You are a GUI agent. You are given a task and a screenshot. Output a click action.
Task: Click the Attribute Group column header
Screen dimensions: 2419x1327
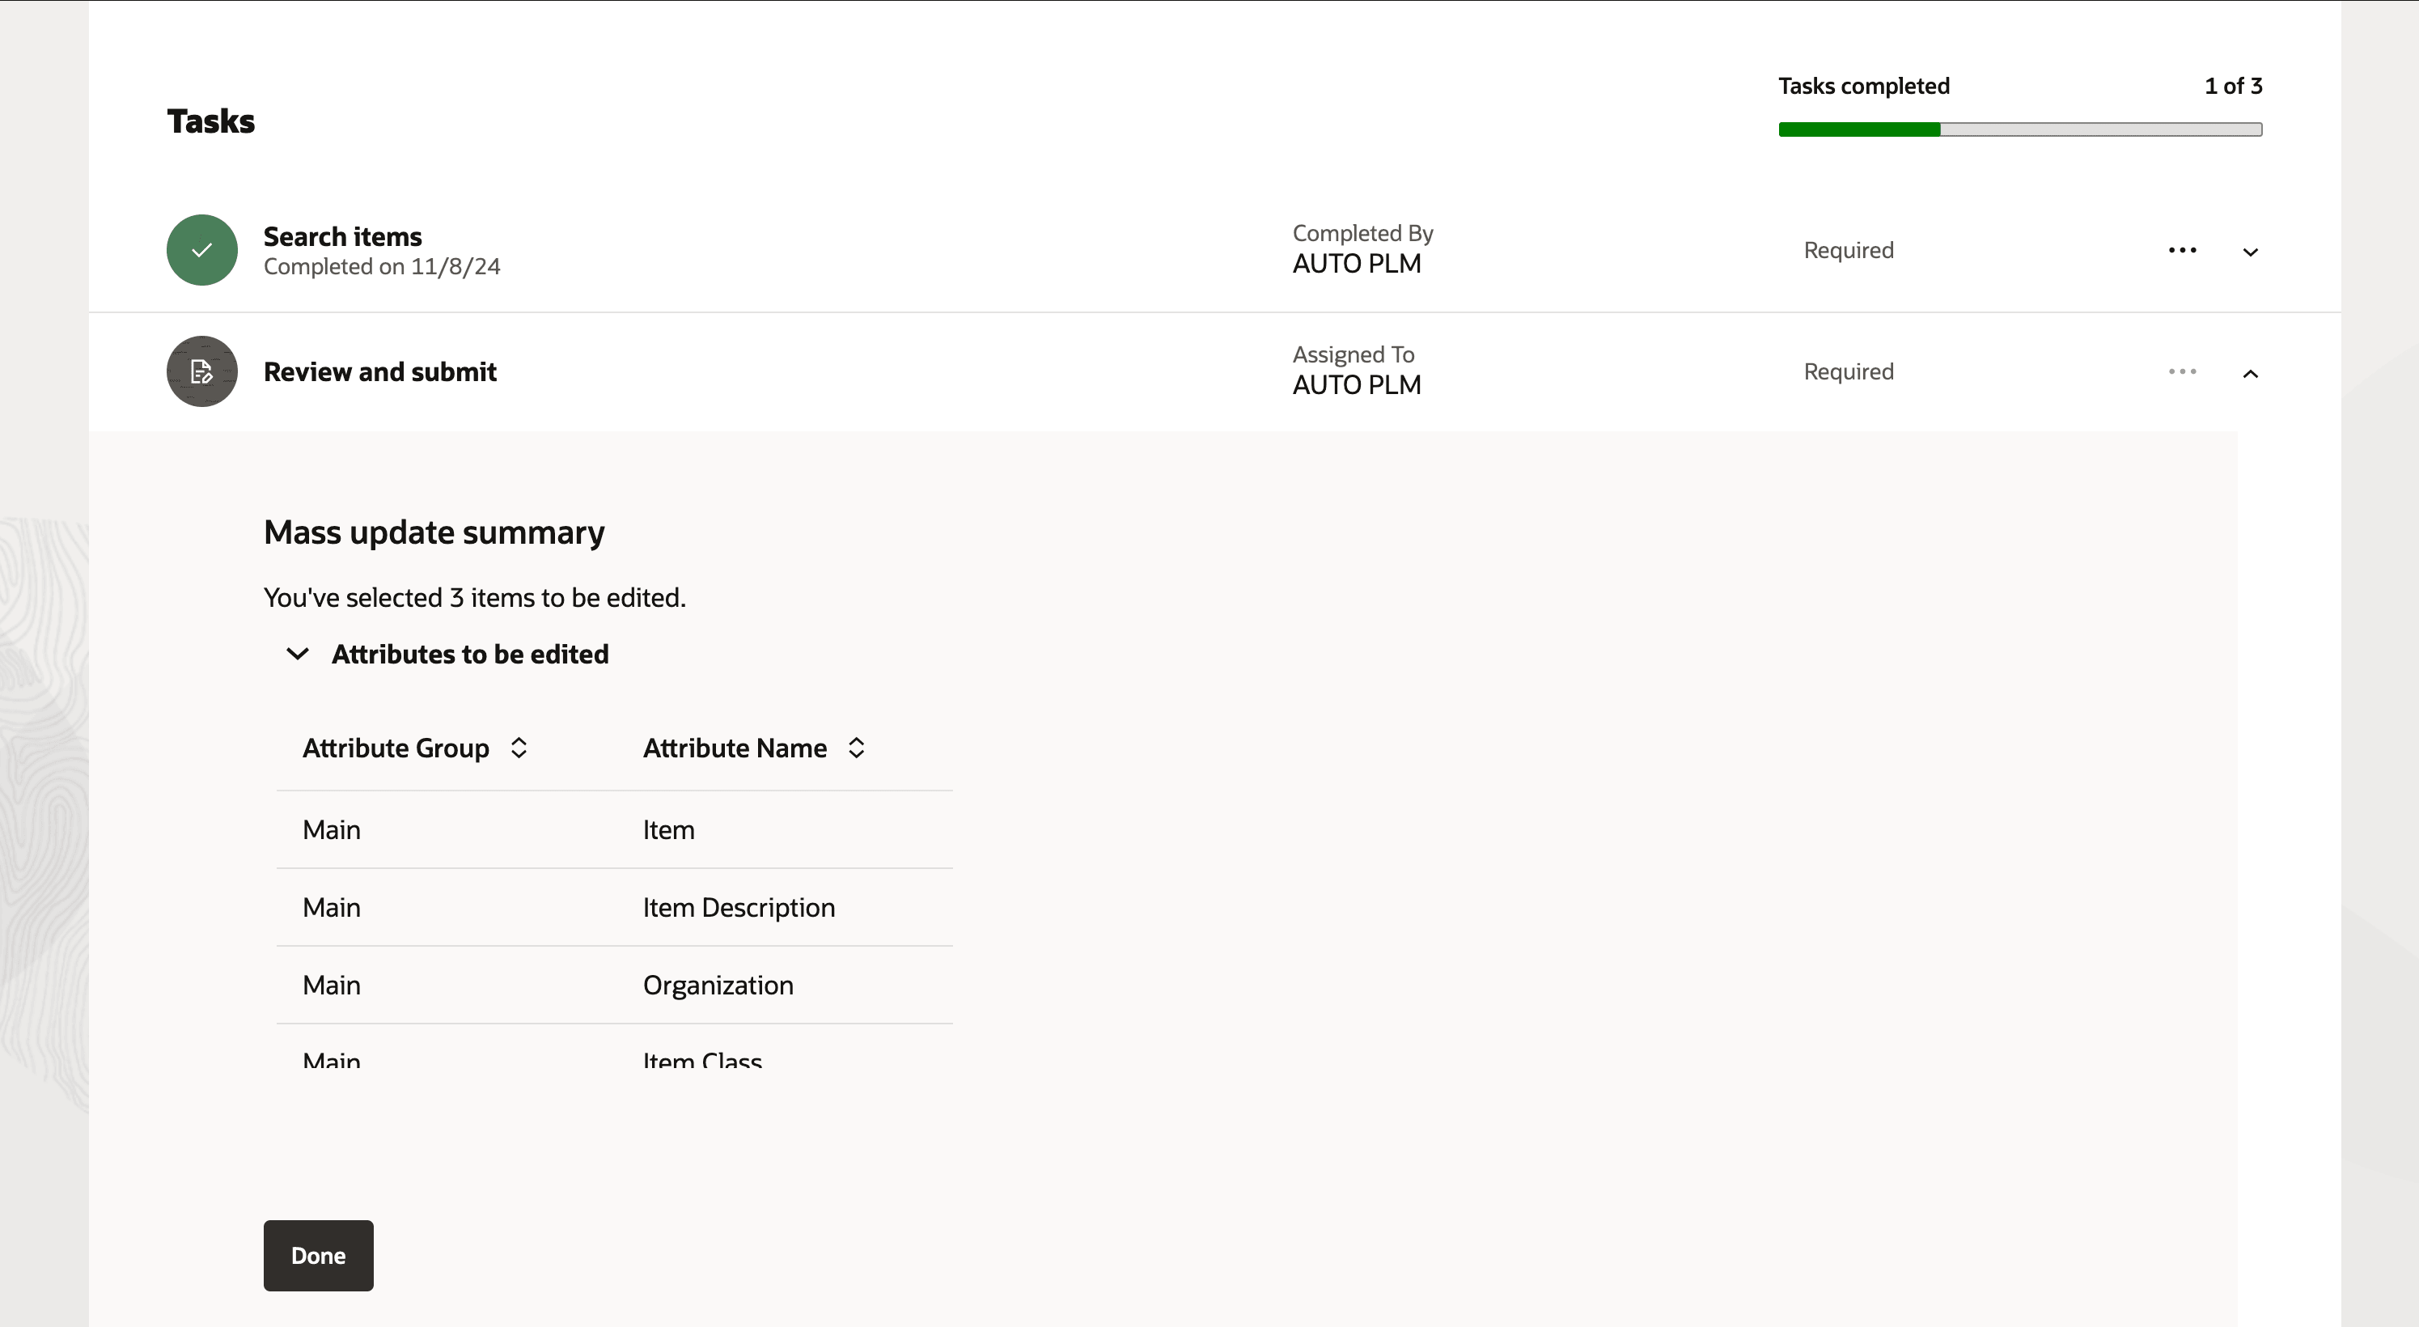coord(396,748)
